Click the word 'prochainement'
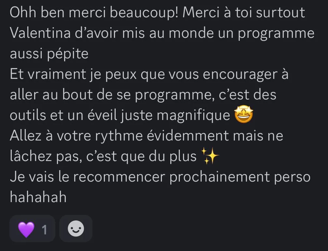The image size is (328, 251). 220,178
